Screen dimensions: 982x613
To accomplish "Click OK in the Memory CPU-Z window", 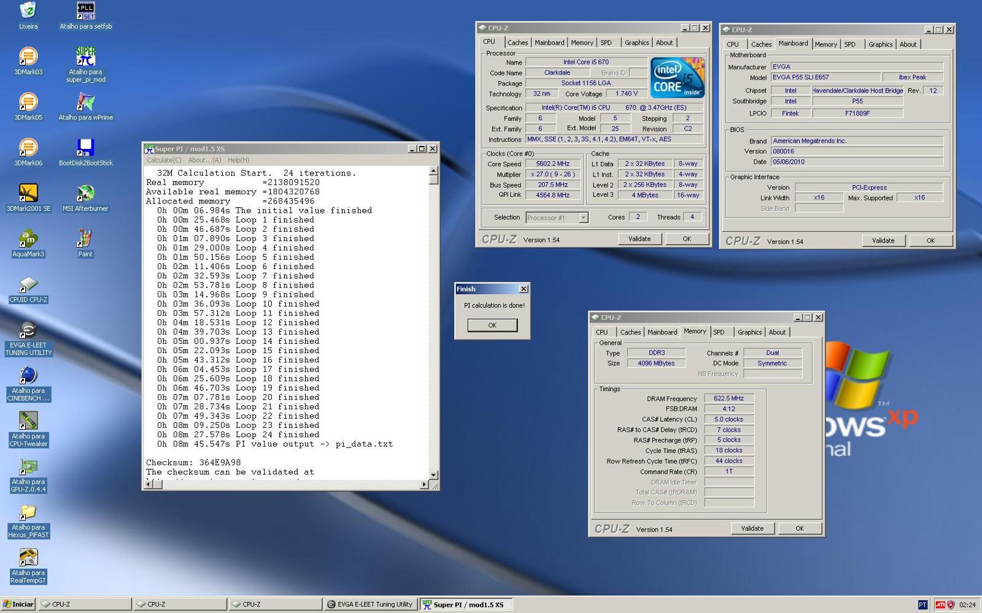I will point(800,528).
